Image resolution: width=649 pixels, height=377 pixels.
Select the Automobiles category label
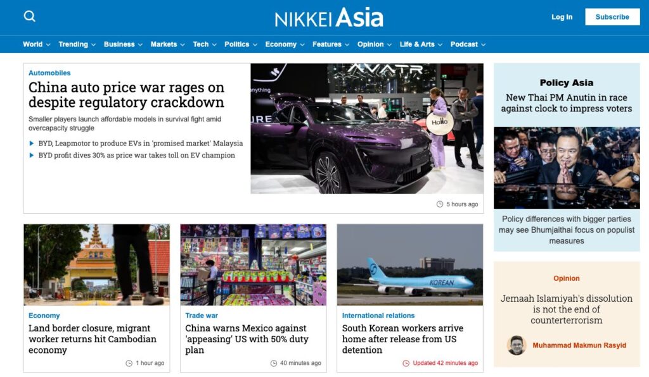point(49,73)
